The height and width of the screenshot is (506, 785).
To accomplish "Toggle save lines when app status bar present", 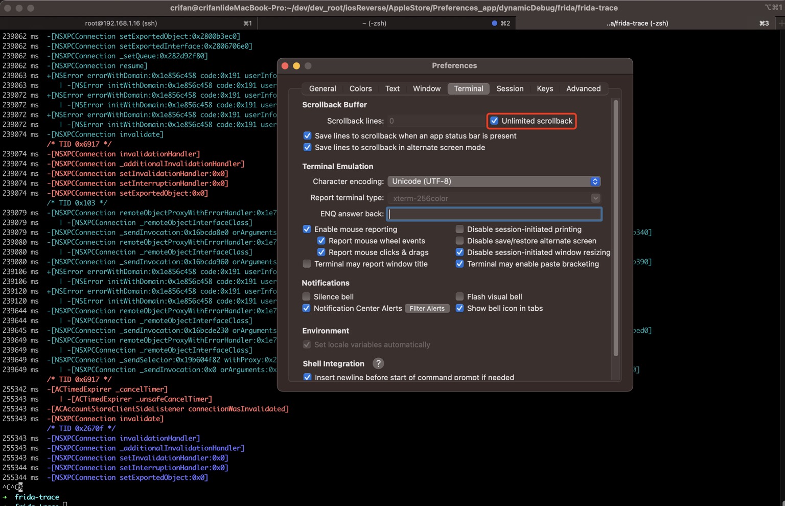I will pyautogui.click(x=307, y=135).
